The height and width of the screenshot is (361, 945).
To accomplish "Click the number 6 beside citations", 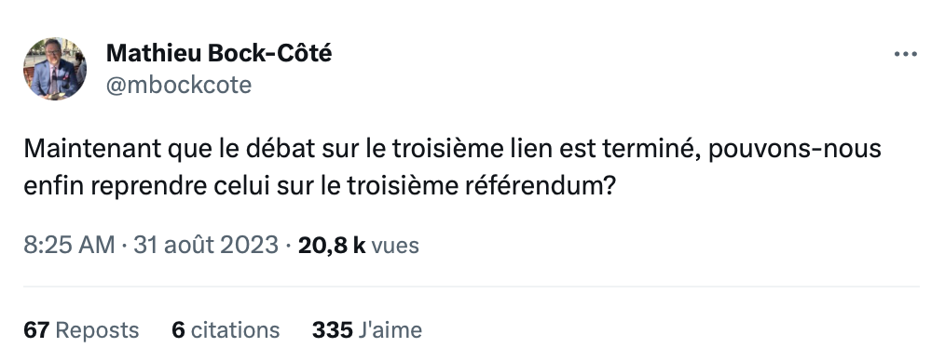I will click(178, 330).
